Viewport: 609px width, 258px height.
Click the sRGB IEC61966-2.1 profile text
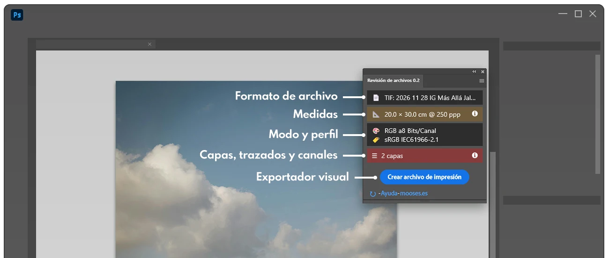point(411,139)
